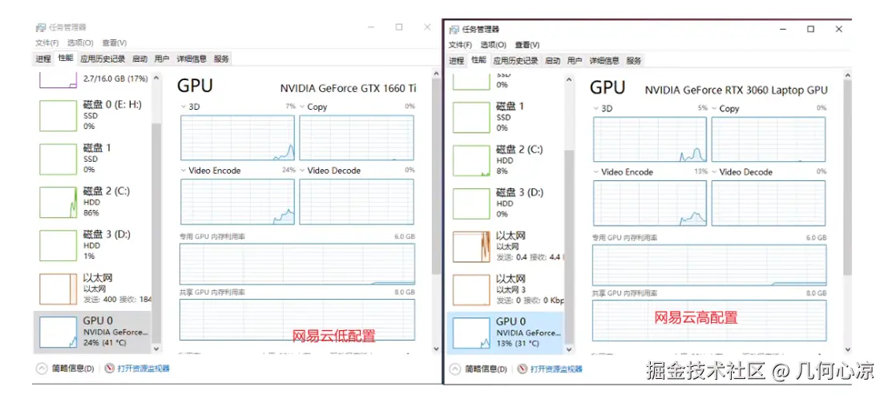Collapse with 简略信息(D) in right window
The width and height of the screenshot is (888, 395).
478,369
